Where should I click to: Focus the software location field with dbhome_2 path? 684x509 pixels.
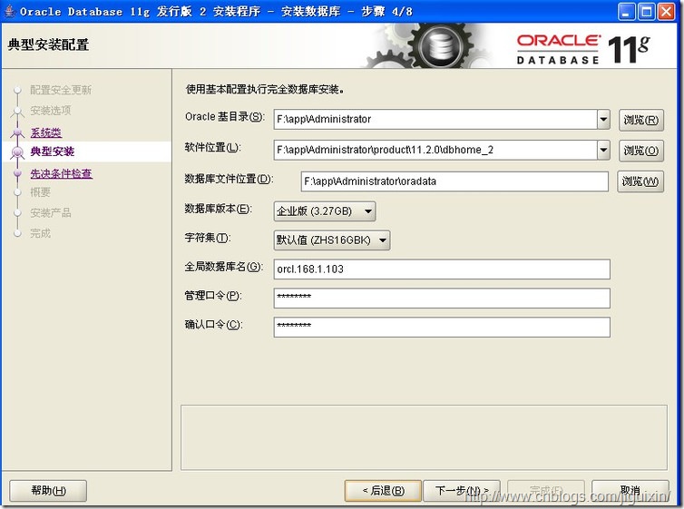(x=435, y=150)
